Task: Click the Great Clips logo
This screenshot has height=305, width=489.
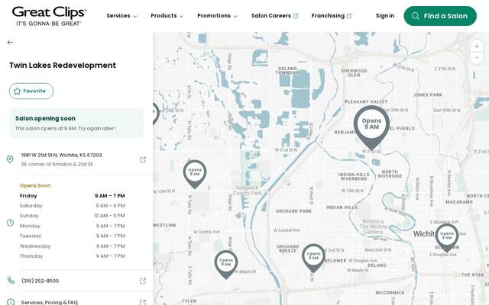Action: click(49, 16)
